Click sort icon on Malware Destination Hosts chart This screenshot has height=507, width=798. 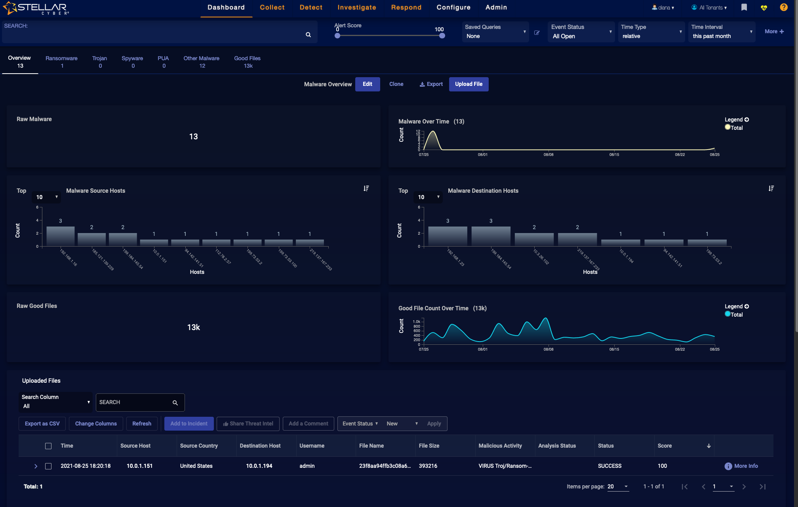[x=771, y=188]
